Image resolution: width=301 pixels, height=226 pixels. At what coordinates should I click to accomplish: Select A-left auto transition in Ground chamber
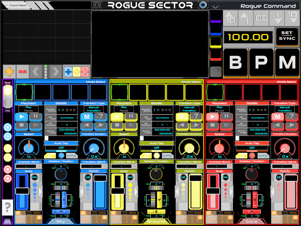click(182, 126)
